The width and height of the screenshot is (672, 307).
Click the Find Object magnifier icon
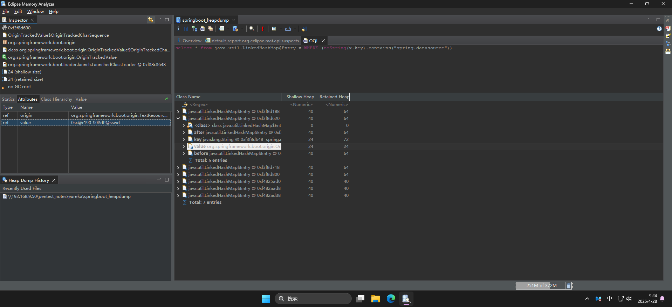coord(252,29)
